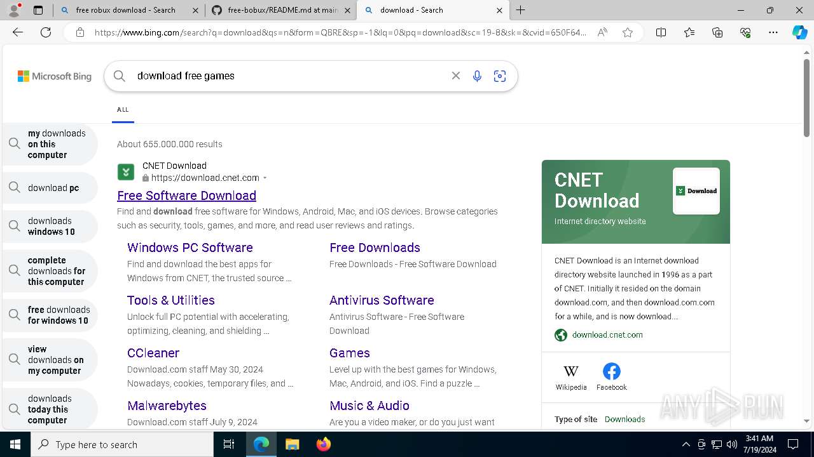The image size is (814, 457).
Task: Open Windows PC Software link
Action: (x=190, y=248)
